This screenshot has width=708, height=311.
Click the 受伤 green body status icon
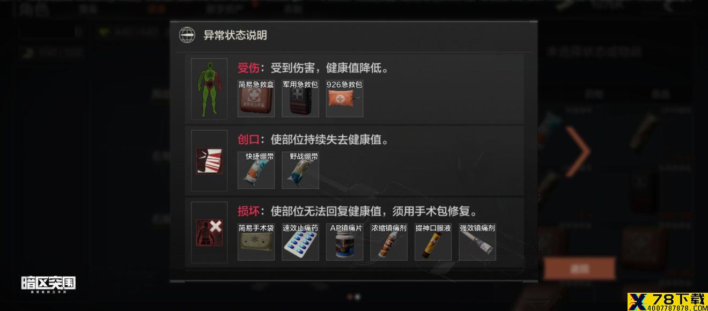click(209, 89)
